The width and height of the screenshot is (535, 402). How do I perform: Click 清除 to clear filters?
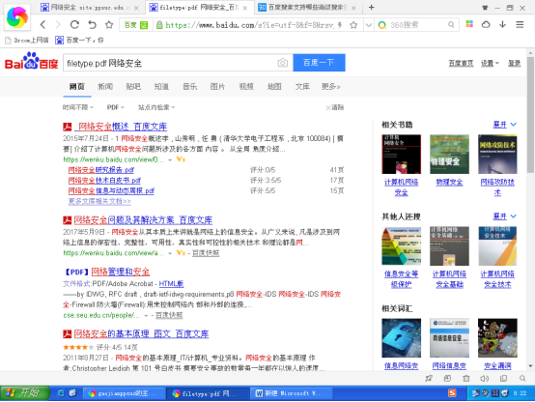click(x=335, y=107)
